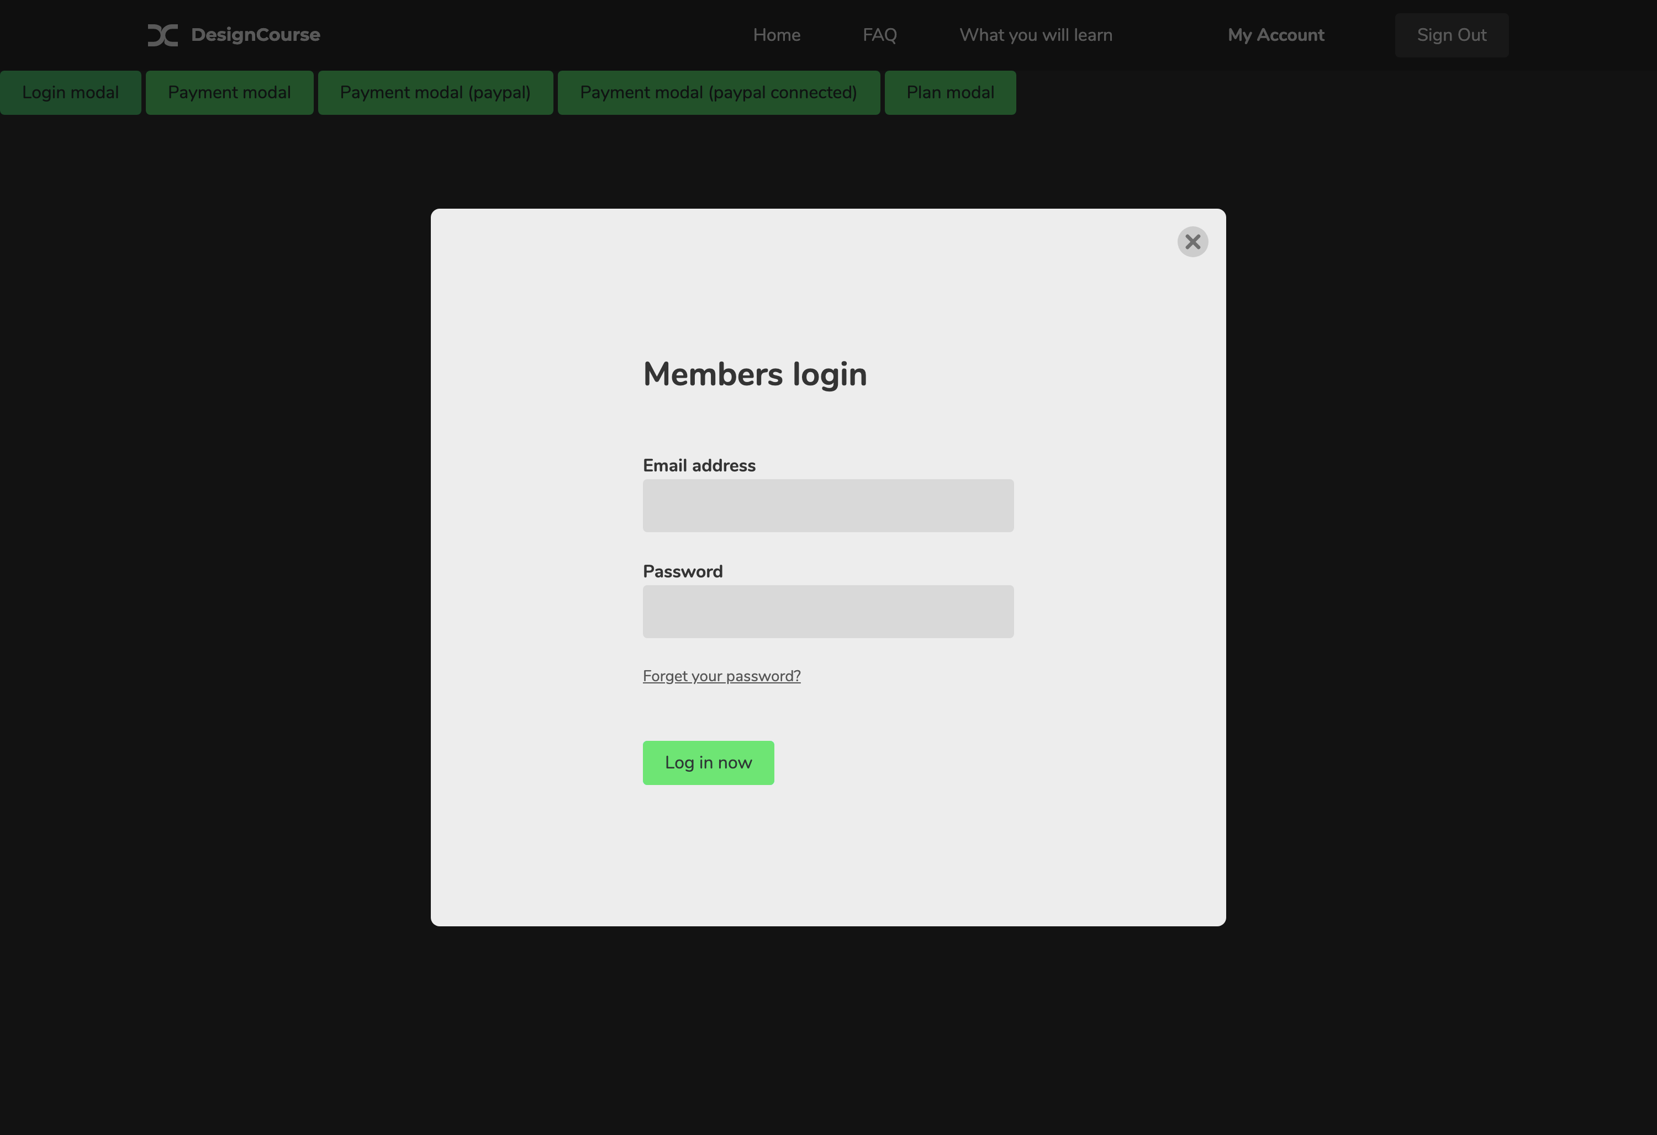Open the Payment modal
Image resolution: width=1657 pixels, height=1135 pixels.
tap(229, 93)
